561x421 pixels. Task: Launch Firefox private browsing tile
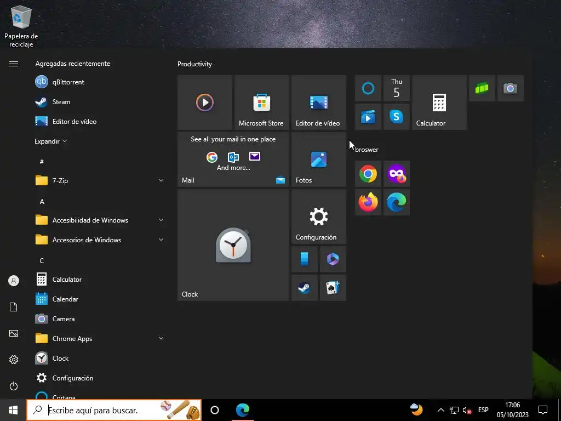[397, 174]
